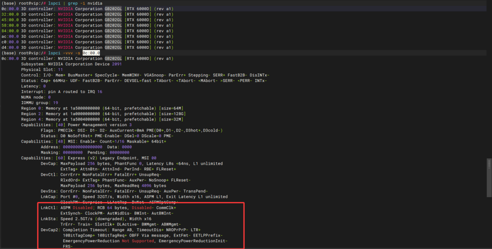This screenshot has width=492, height=249.
Task: Click the NUMA node line
Action: coord(36,97)
